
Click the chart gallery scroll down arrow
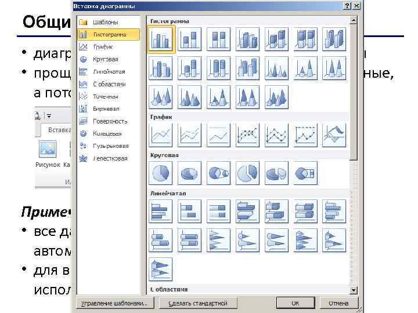click(x=354, y=290)
